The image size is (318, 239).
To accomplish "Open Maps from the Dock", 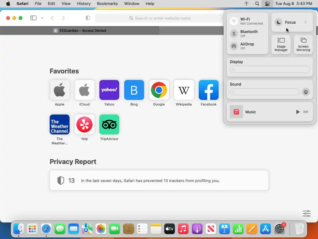I will [87, 229].
